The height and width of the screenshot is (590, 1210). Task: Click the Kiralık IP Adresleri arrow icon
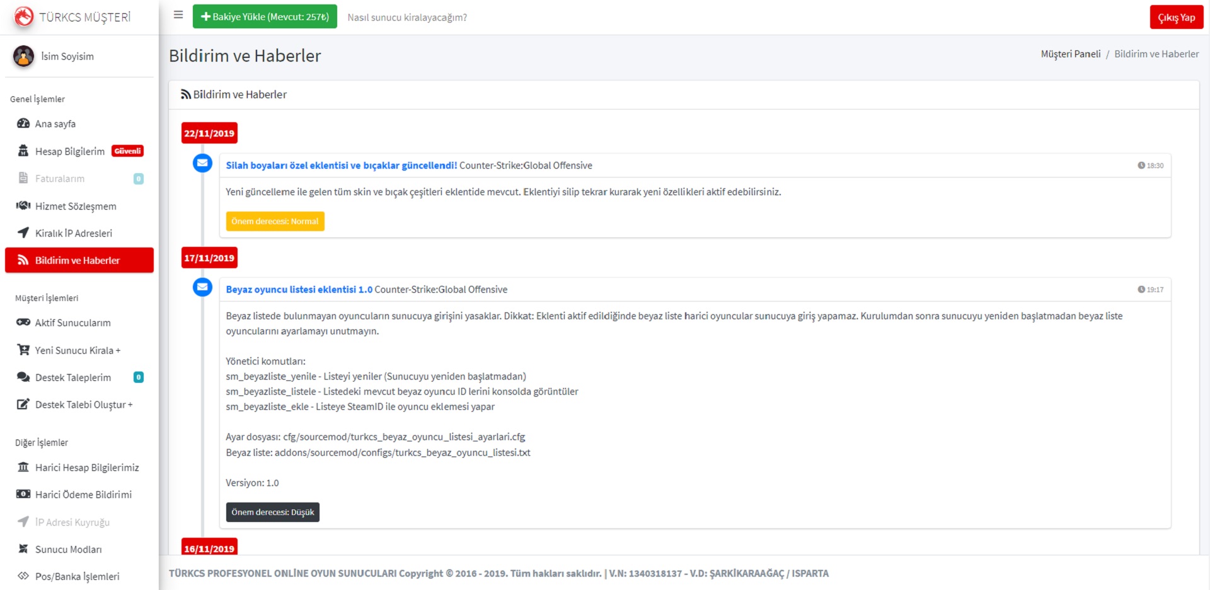click(x=23, y=233)
